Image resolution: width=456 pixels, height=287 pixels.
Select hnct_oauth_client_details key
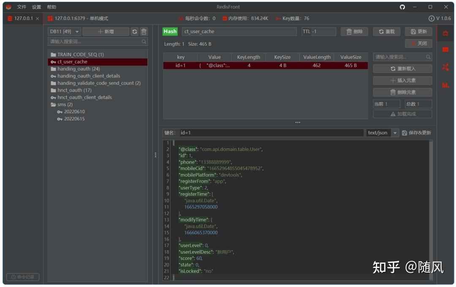point(81,97)
